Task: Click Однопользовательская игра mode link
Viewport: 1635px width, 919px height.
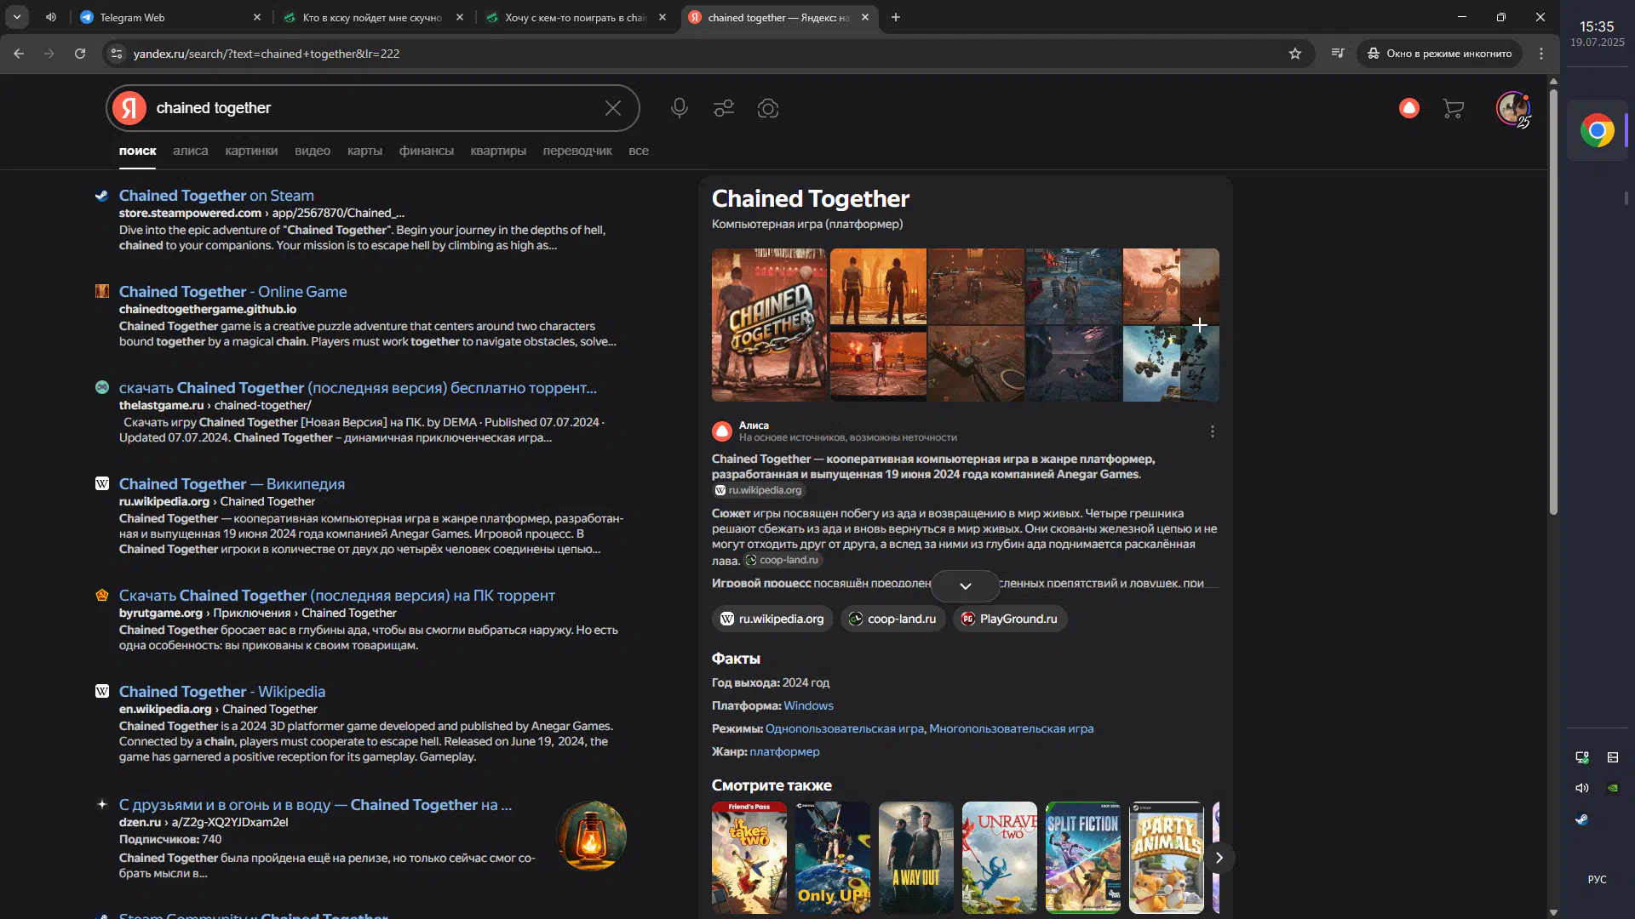Action: pyautogui.click(x=844, y=728)
